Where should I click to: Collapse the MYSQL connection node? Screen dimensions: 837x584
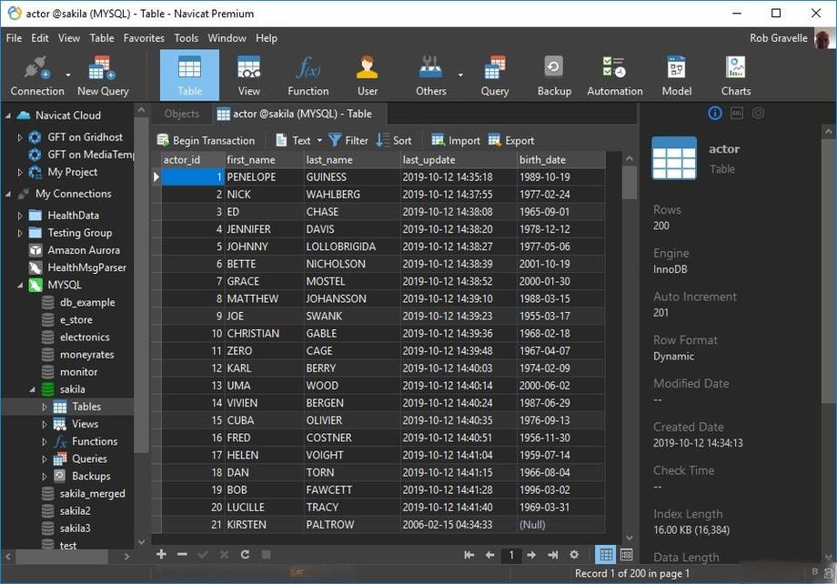click(20, 285)
